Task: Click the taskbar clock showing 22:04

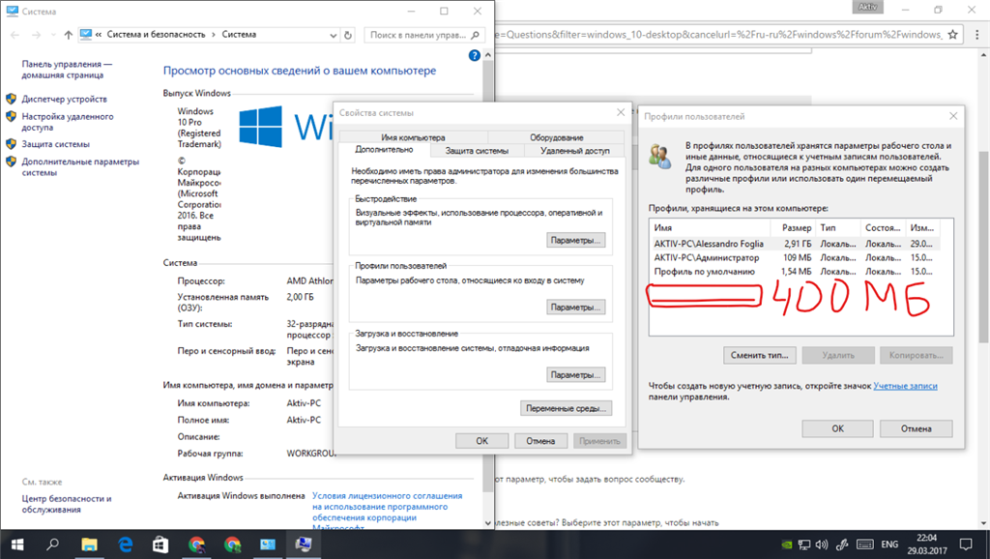Action: 927,544
